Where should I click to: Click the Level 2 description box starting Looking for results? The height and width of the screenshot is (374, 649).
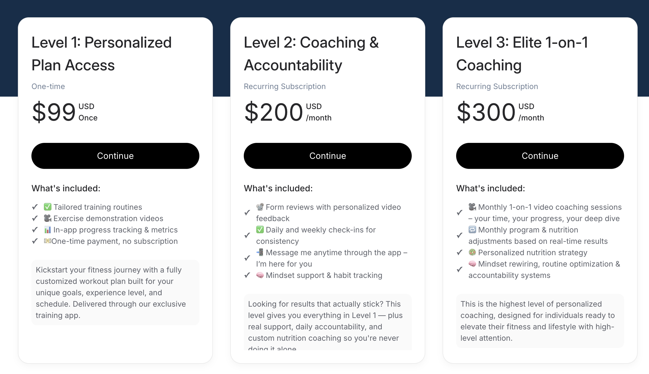coord(328,322)
